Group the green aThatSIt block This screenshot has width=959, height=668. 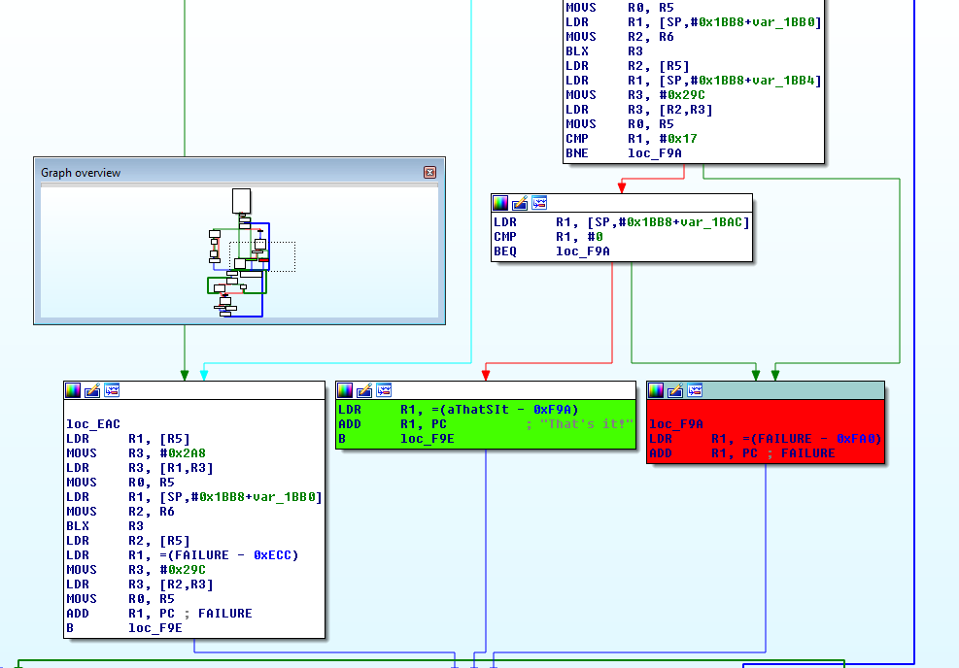[x=383, y=390]
